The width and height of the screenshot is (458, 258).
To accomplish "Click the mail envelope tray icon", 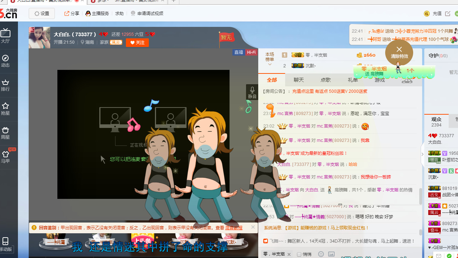I will [x=438, y=255].
